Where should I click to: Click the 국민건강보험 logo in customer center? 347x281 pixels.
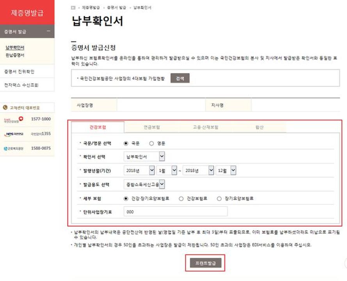pyautogui.click(x=14, y=119)
